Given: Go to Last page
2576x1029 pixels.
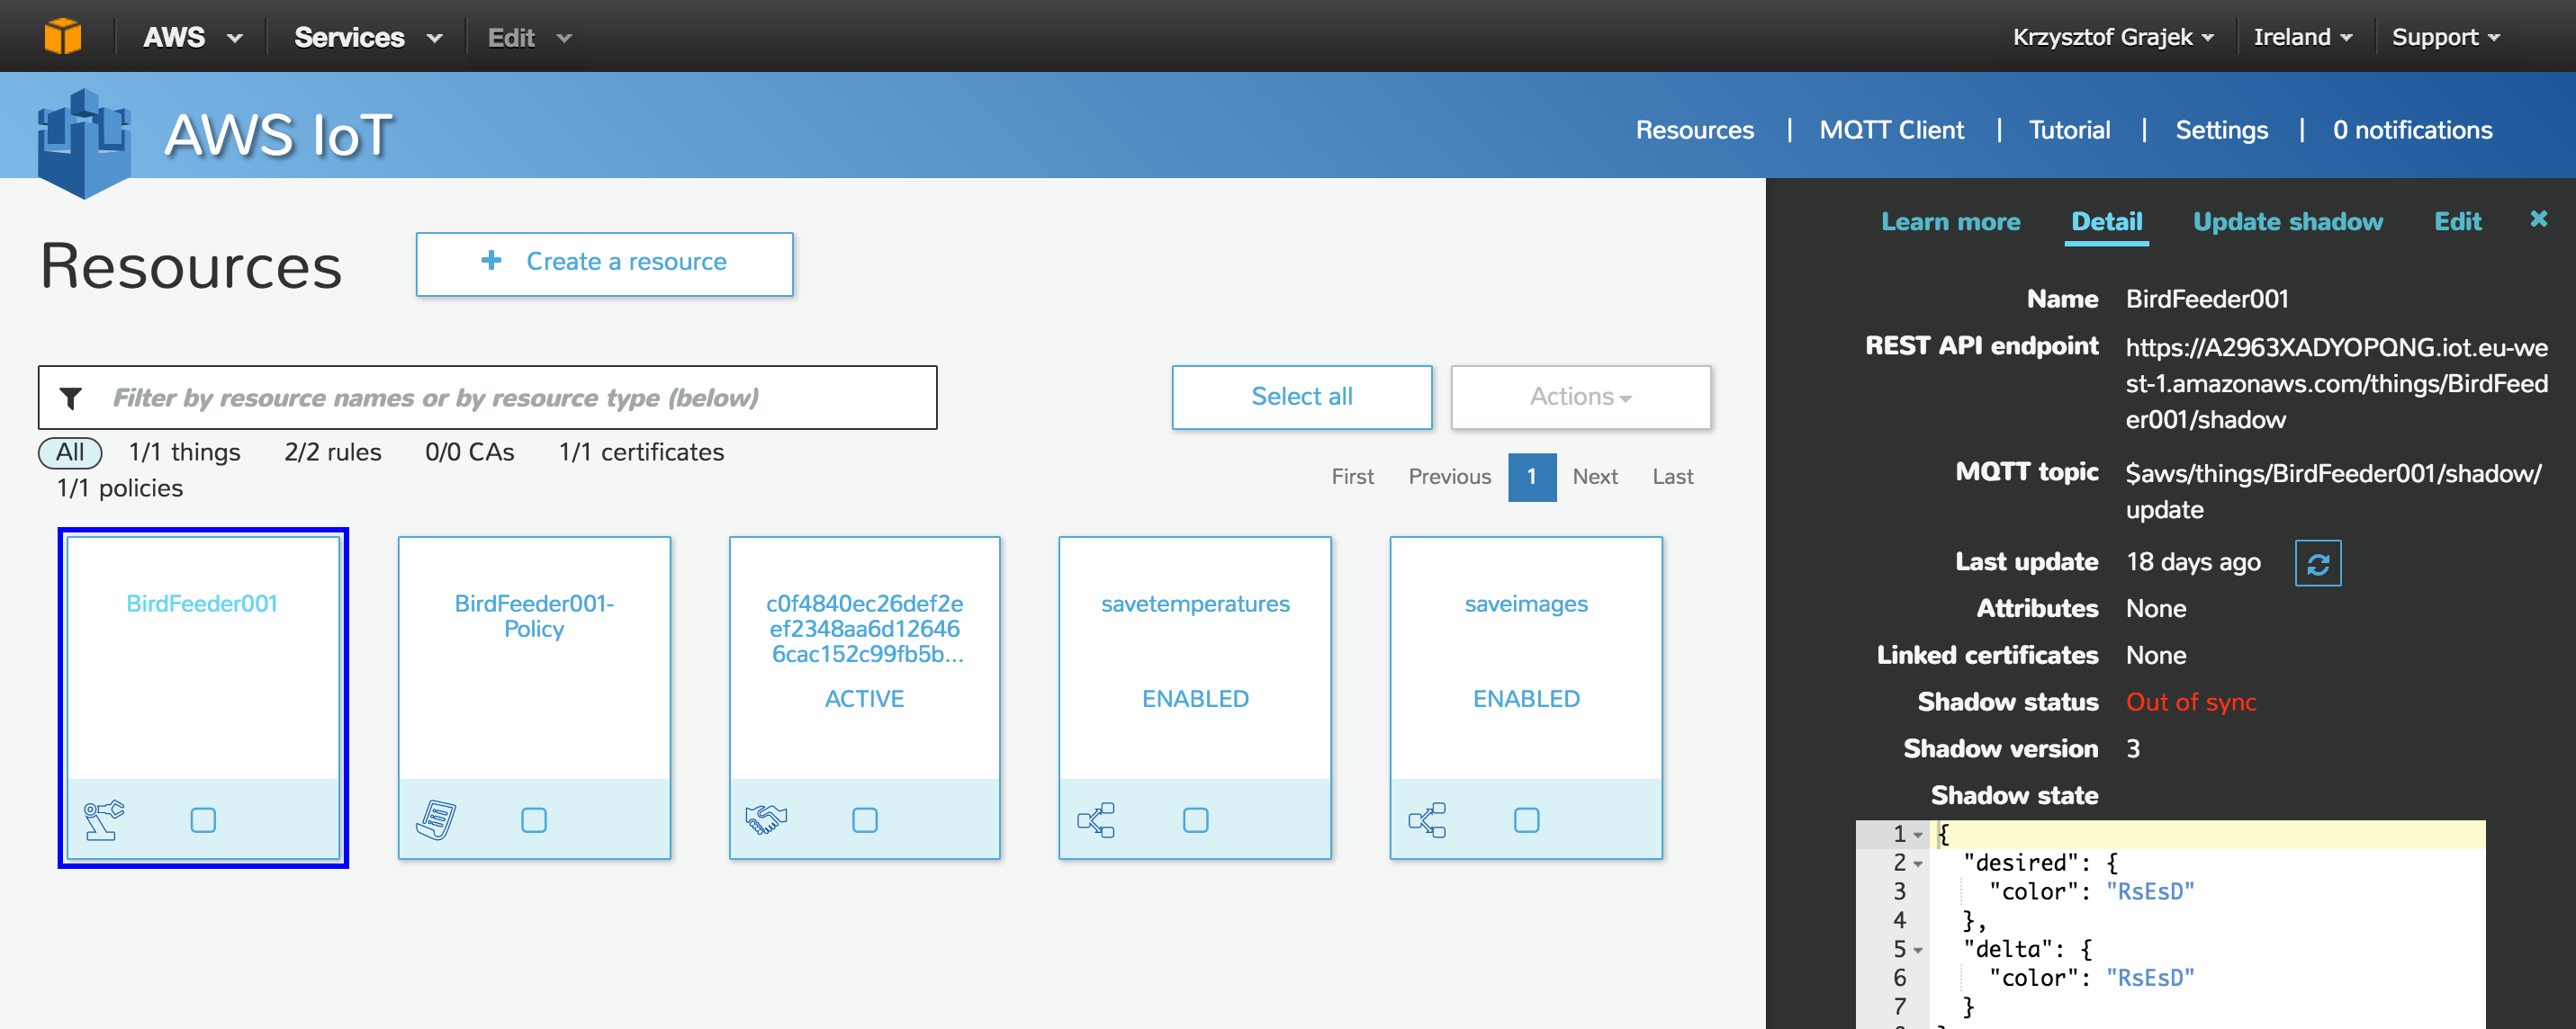Looking at the screenshot, I should 1672,478.
